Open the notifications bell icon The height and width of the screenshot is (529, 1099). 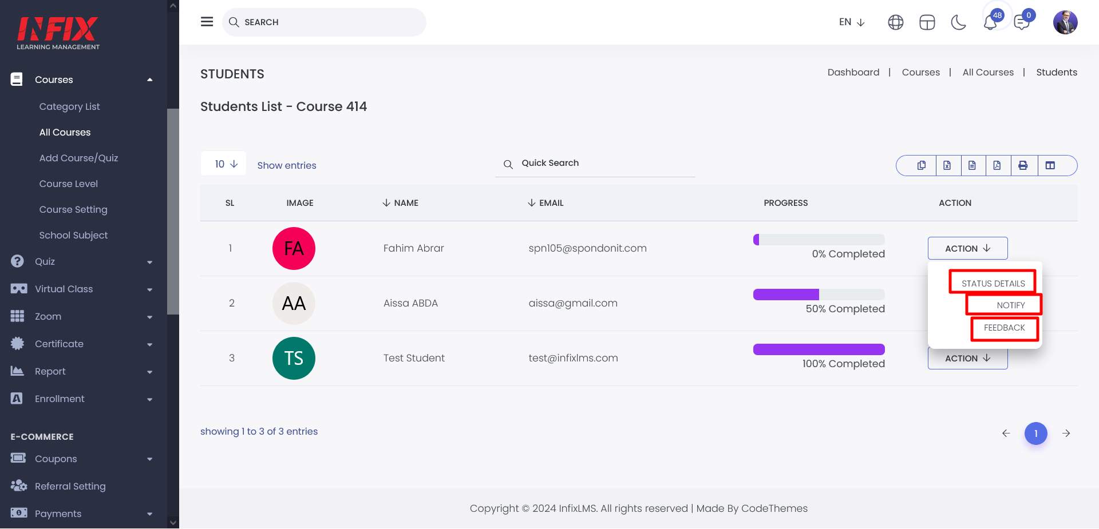990,22
